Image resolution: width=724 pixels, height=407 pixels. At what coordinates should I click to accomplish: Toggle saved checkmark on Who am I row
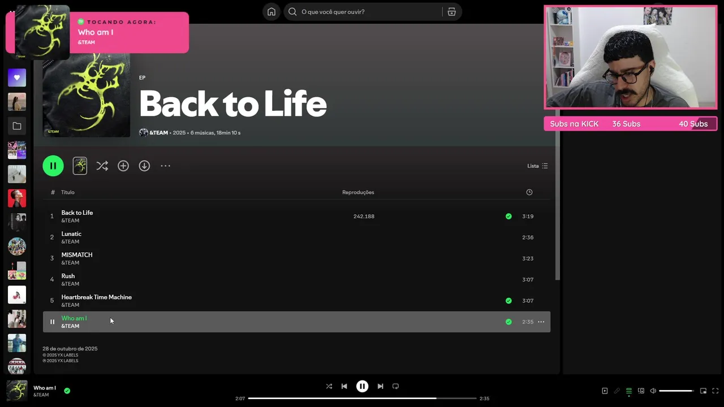tap(508, 322)
